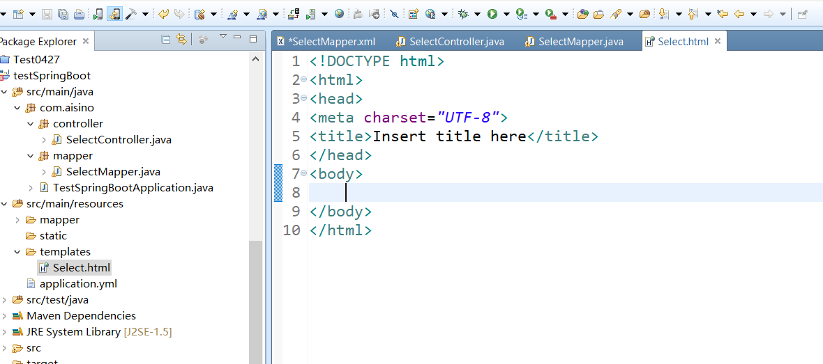Click the New wizard toolbar icon
This screenshot has height=364, width=823.
tap(19, 14)
